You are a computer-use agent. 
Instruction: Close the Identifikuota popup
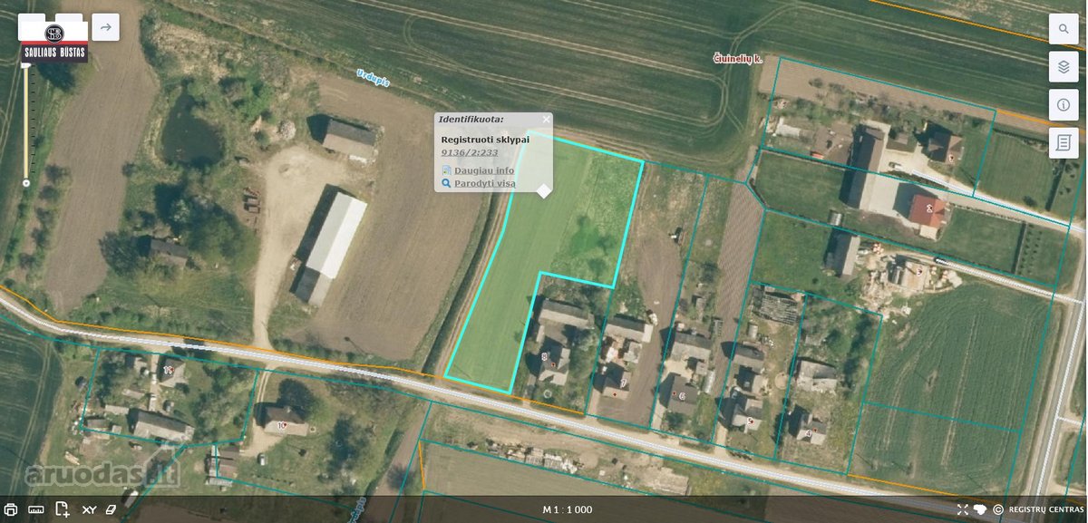pyautogui.click(x=546, y=119)
